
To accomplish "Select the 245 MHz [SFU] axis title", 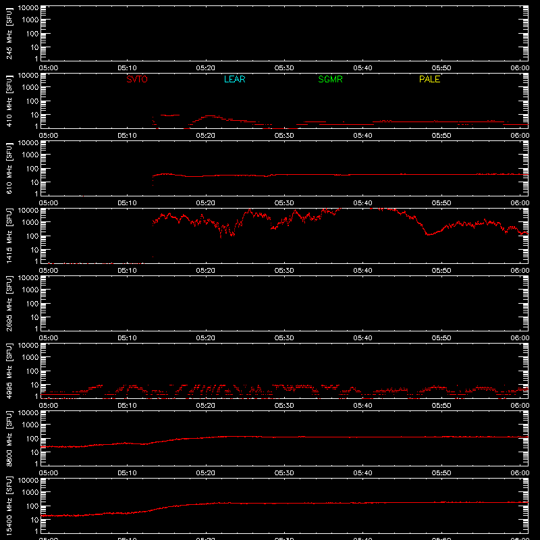I will 9,34.
